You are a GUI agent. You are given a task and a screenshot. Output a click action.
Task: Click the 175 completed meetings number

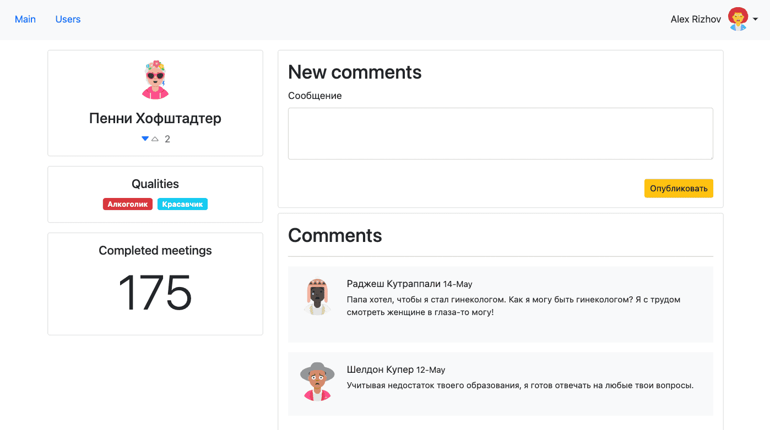(x=155, y=293)
